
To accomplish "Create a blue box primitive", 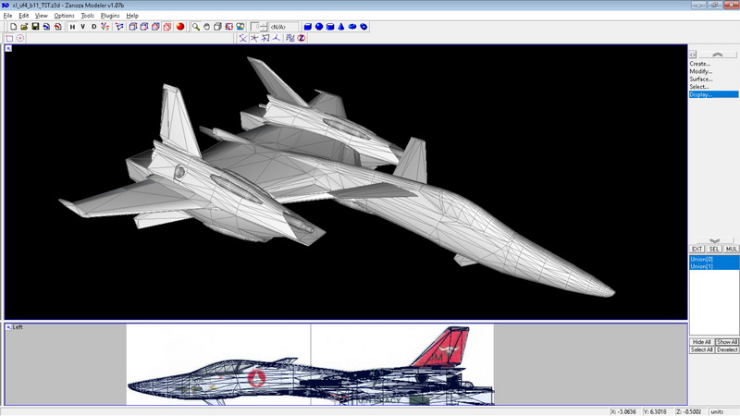I will (308, 27).
